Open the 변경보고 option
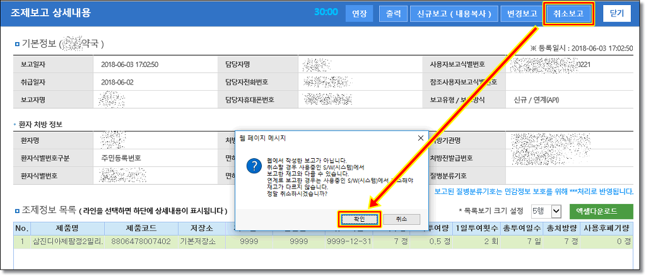Viewport: 646px width, 276px height. (518, 13)
